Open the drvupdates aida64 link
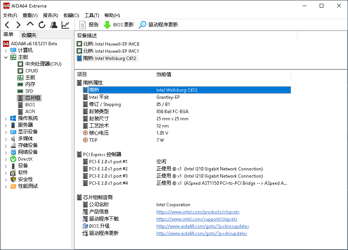 (x=202, y=233)
